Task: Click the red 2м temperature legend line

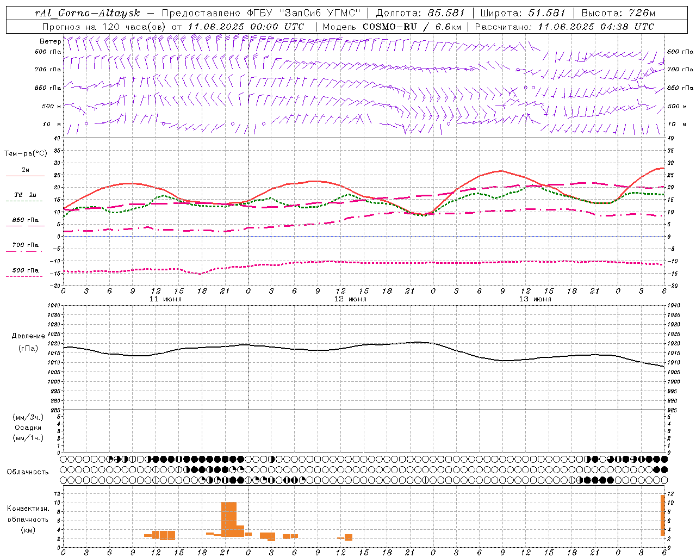Action: pos(25,176)
